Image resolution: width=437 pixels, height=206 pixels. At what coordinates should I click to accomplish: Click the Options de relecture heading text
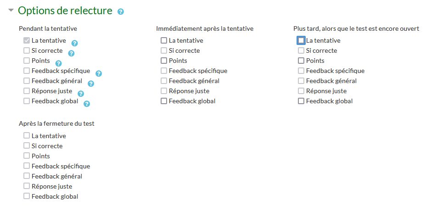pos(65,11)
